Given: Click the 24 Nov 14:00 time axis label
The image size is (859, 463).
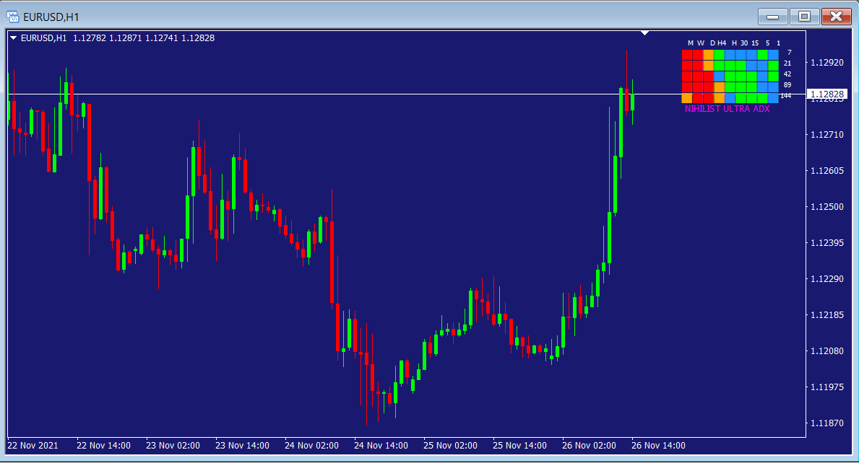Looking at the screenshot, I should 380,445.
